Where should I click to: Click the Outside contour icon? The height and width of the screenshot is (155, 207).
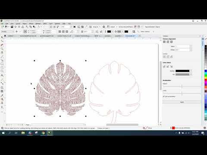click(x=171, y=42)
